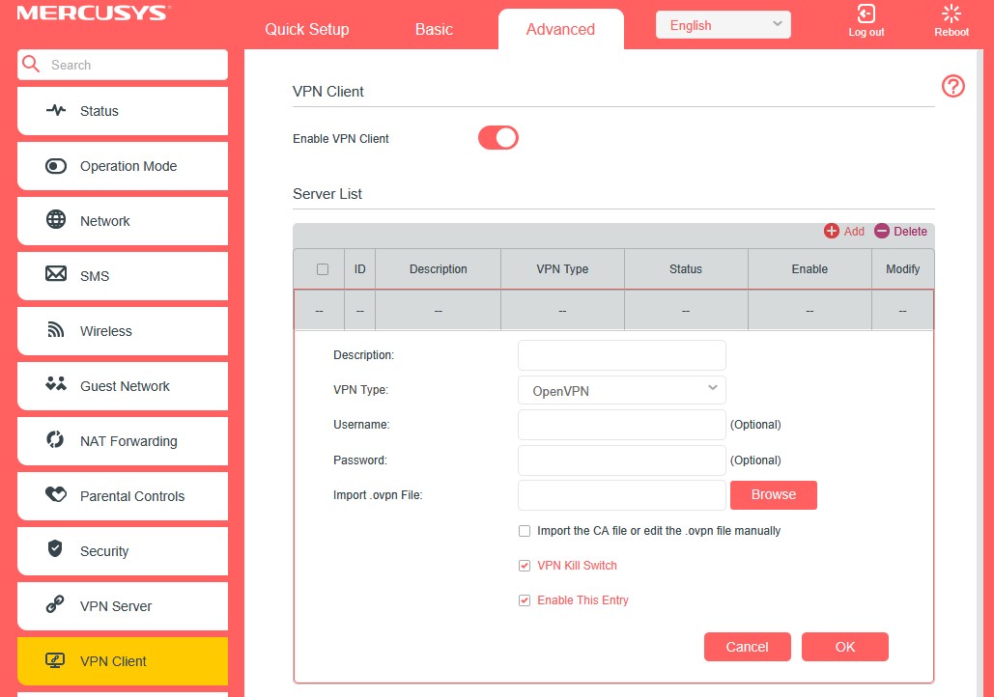Switch to the Basic tab
994x697 pixels.
(433, 29)
